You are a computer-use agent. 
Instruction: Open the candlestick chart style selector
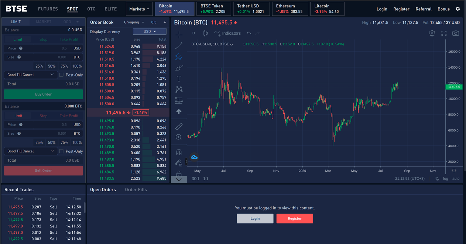tap(206, 33)
